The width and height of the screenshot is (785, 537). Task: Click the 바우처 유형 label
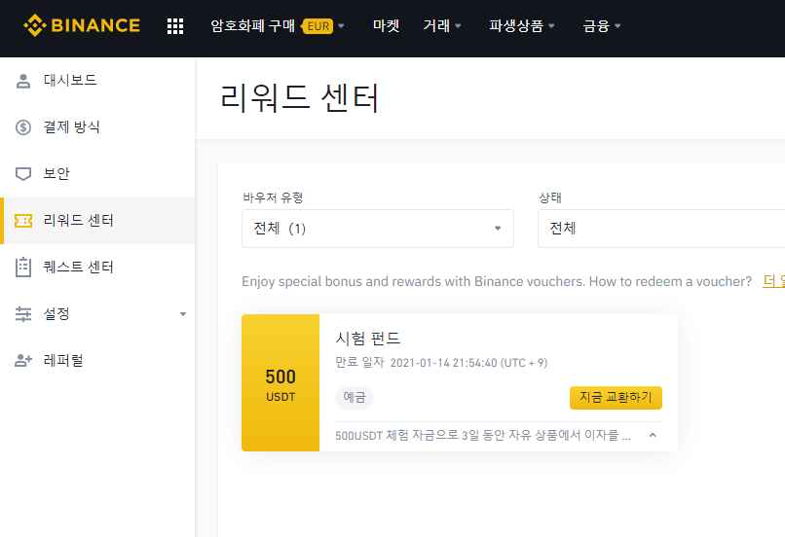pyautogui.click(x=273, y=197)
